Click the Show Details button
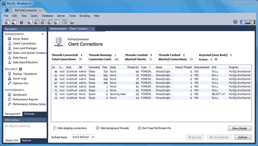Screen dimensions: 258x146 (240, 128)
